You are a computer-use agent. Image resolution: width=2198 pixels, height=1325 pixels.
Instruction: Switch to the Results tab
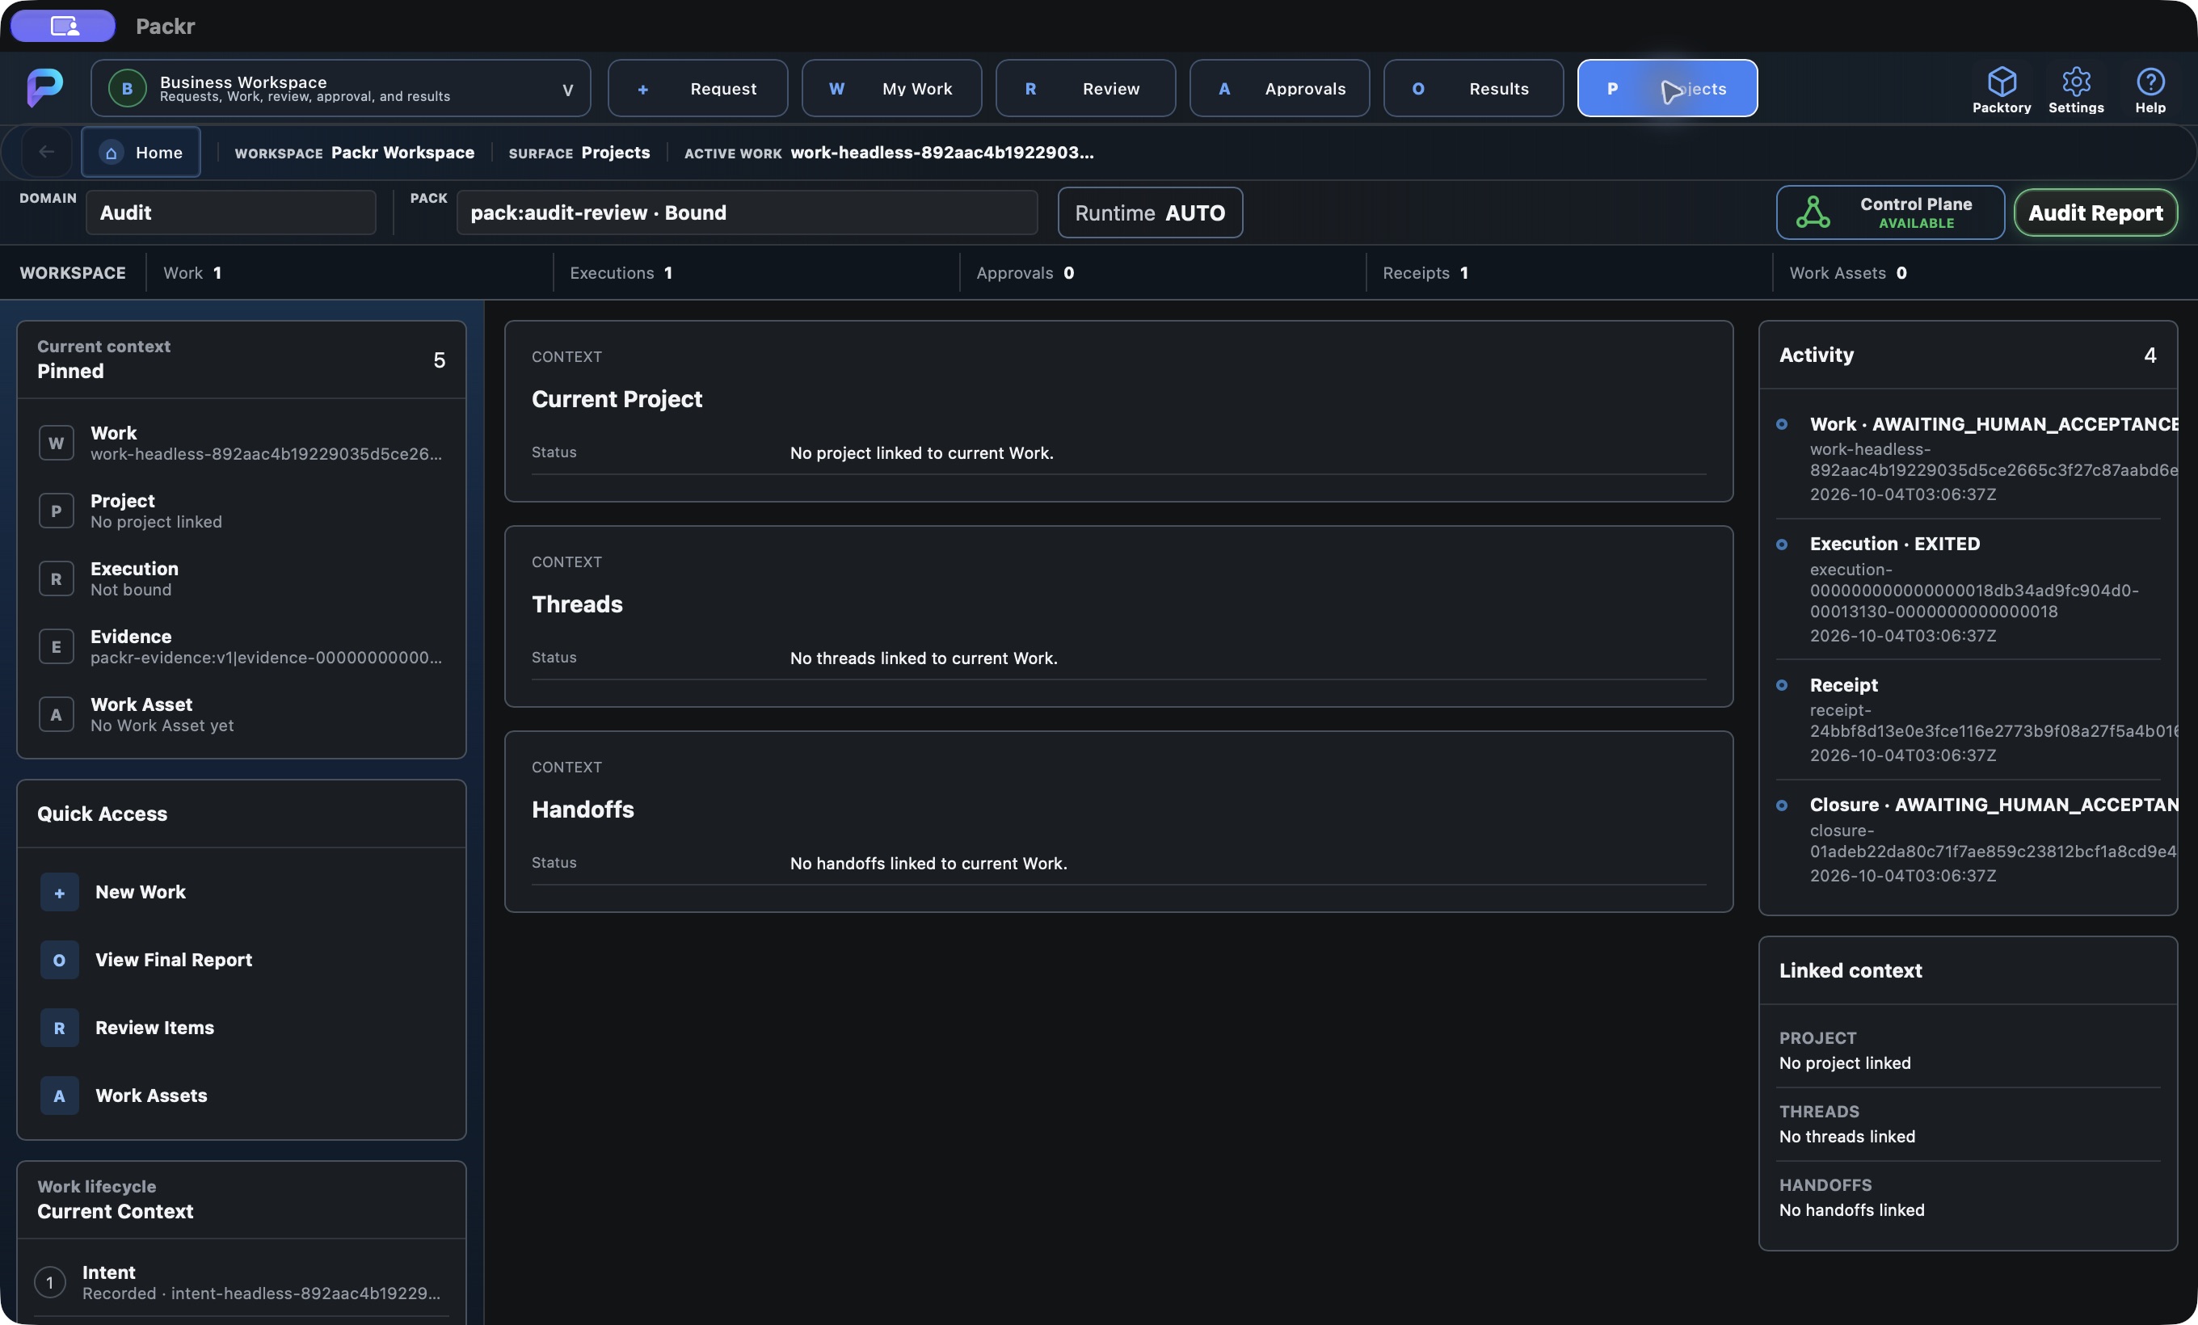click(x=1473, y=88)
